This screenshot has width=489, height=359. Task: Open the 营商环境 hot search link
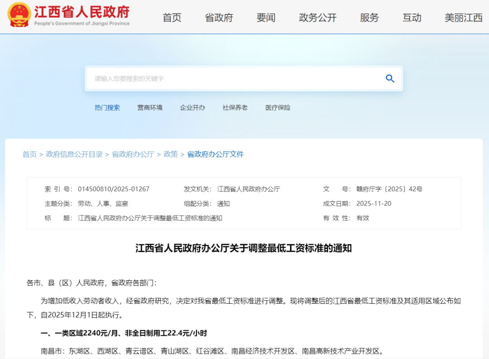tap(150, 107)
